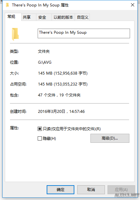Close the properties dialog with X
Image resolution: width=140 pixels, height=200 pixels.
[133, 5]
